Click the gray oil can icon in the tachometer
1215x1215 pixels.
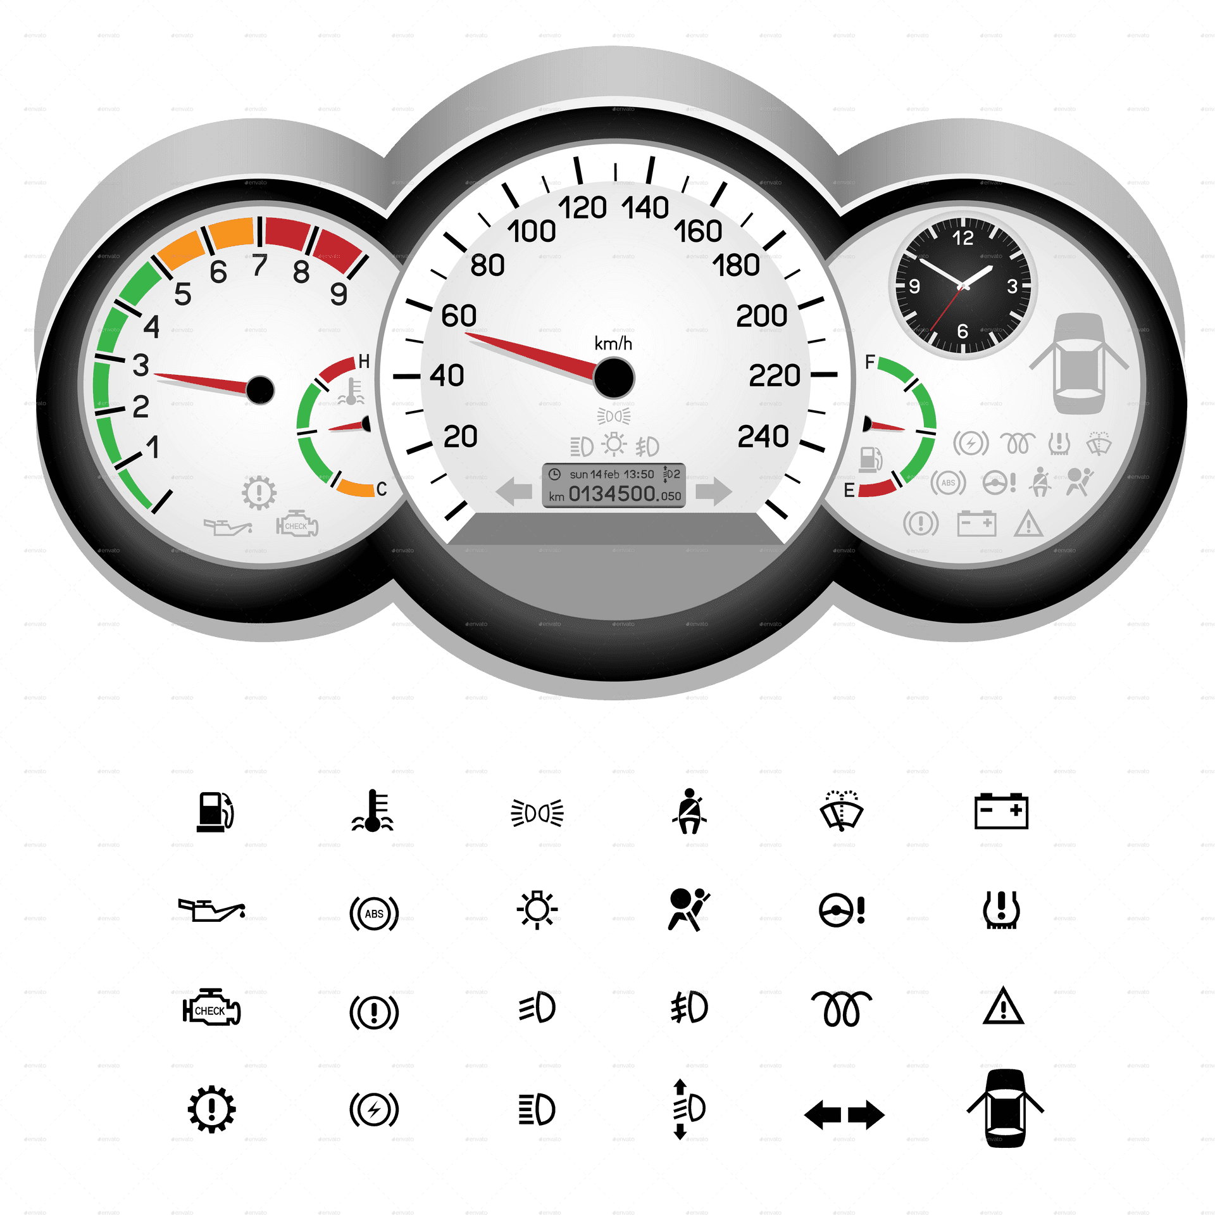(x=228, y=527)
